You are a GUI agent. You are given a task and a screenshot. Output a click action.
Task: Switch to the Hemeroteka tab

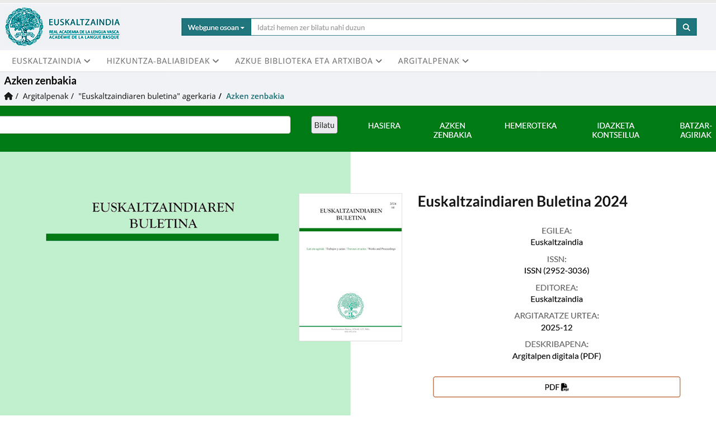tap(530, 126)
